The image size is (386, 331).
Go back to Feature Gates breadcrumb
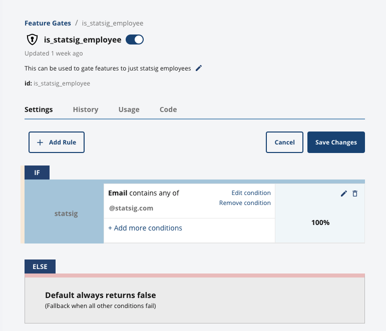48,23
